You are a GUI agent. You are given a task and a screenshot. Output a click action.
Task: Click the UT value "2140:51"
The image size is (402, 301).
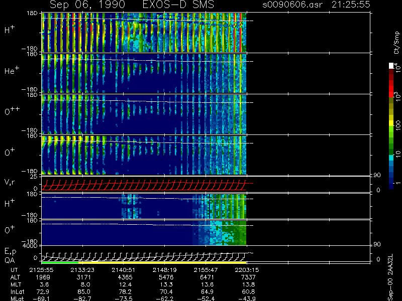pos(123,270)
